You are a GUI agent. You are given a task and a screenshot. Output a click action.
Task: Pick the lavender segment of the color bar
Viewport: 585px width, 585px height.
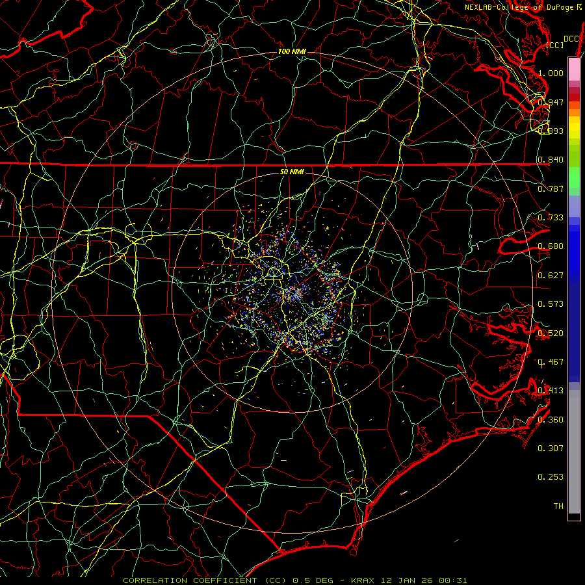coord(574,206)
